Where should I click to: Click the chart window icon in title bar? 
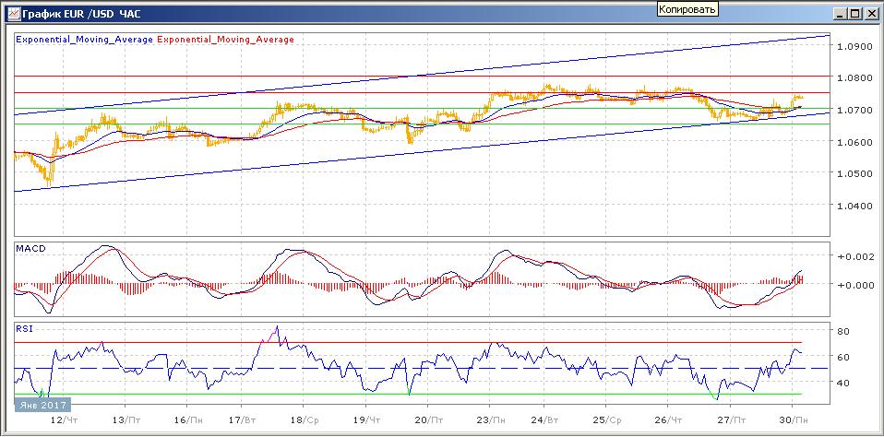point(12,12)
